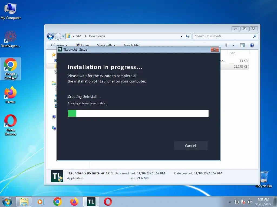
Task: Open network status tray icon
Action: (x=236, y=202)
